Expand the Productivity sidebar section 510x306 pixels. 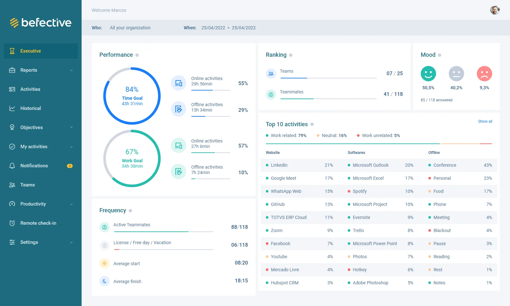71,204
